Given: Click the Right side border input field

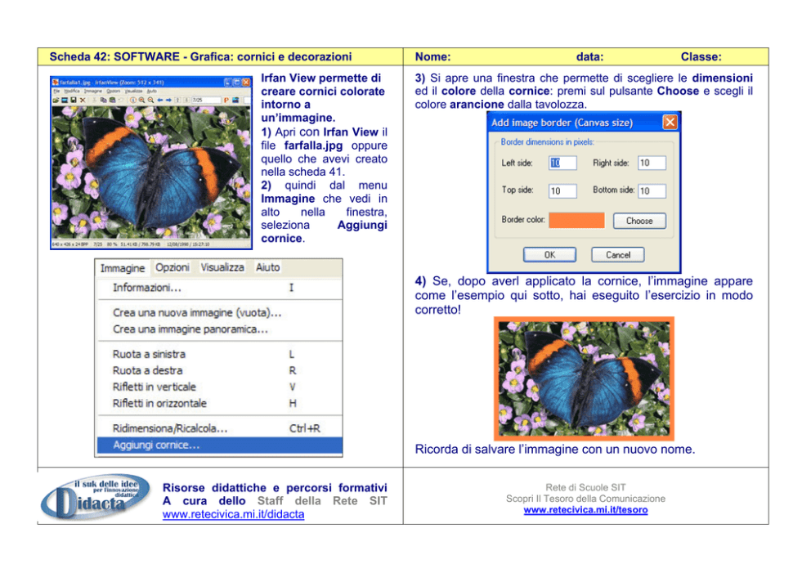Looking at the screenshot, I should point(652,163).
